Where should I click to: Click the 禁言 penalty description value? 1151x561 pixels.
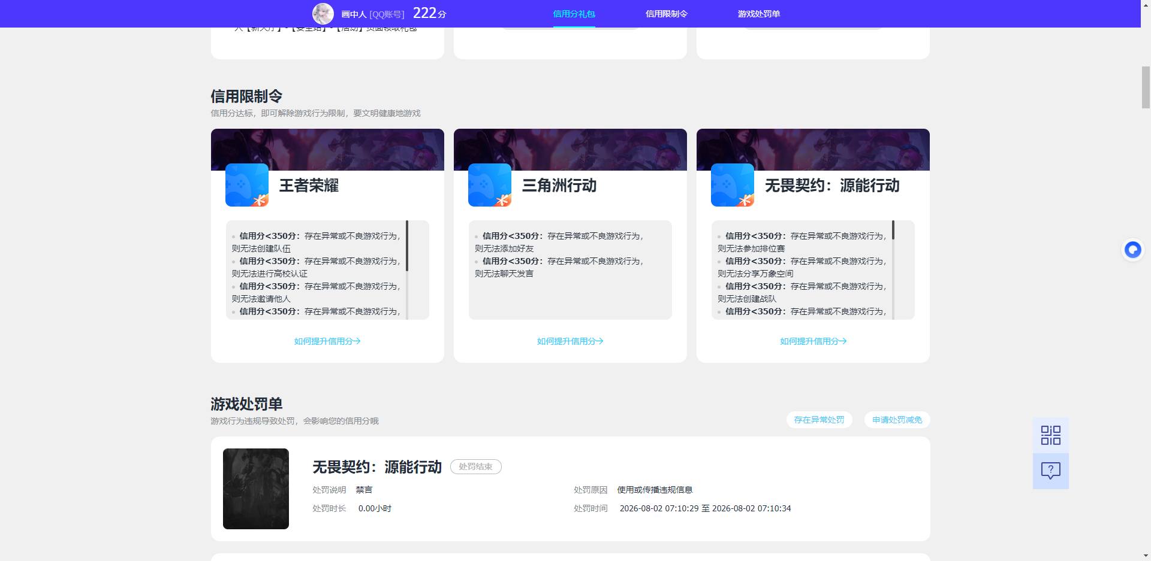pos(364,490)
